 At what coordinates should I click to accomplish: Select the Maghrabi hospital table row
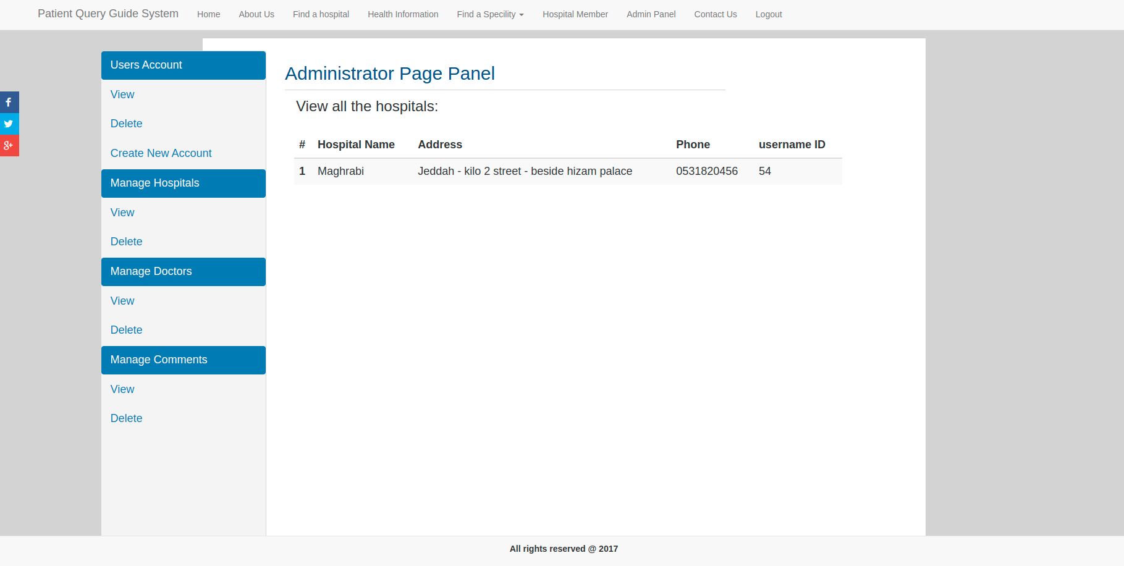tap(567, 171)
